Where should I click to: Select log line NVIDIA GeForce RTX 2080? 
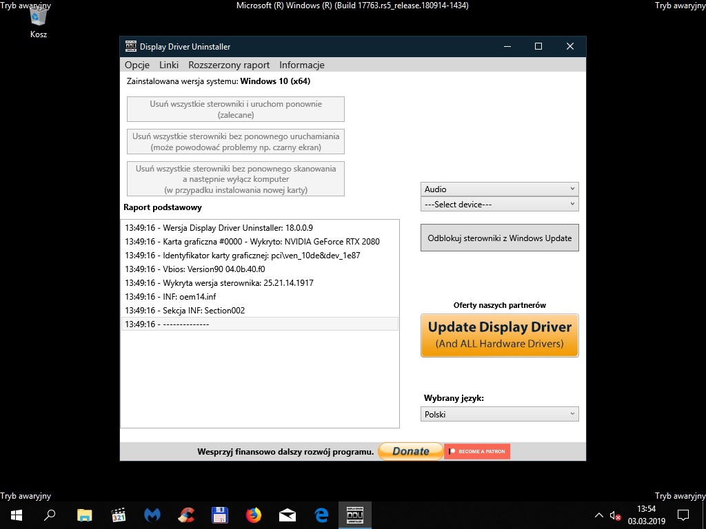click(260, 242)
